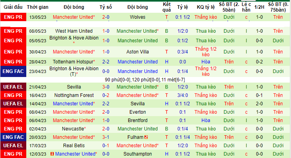Click the ENG FAC badge dated 23/04/23
This screenshot has height=158, width=291.
tap(13, 71)
